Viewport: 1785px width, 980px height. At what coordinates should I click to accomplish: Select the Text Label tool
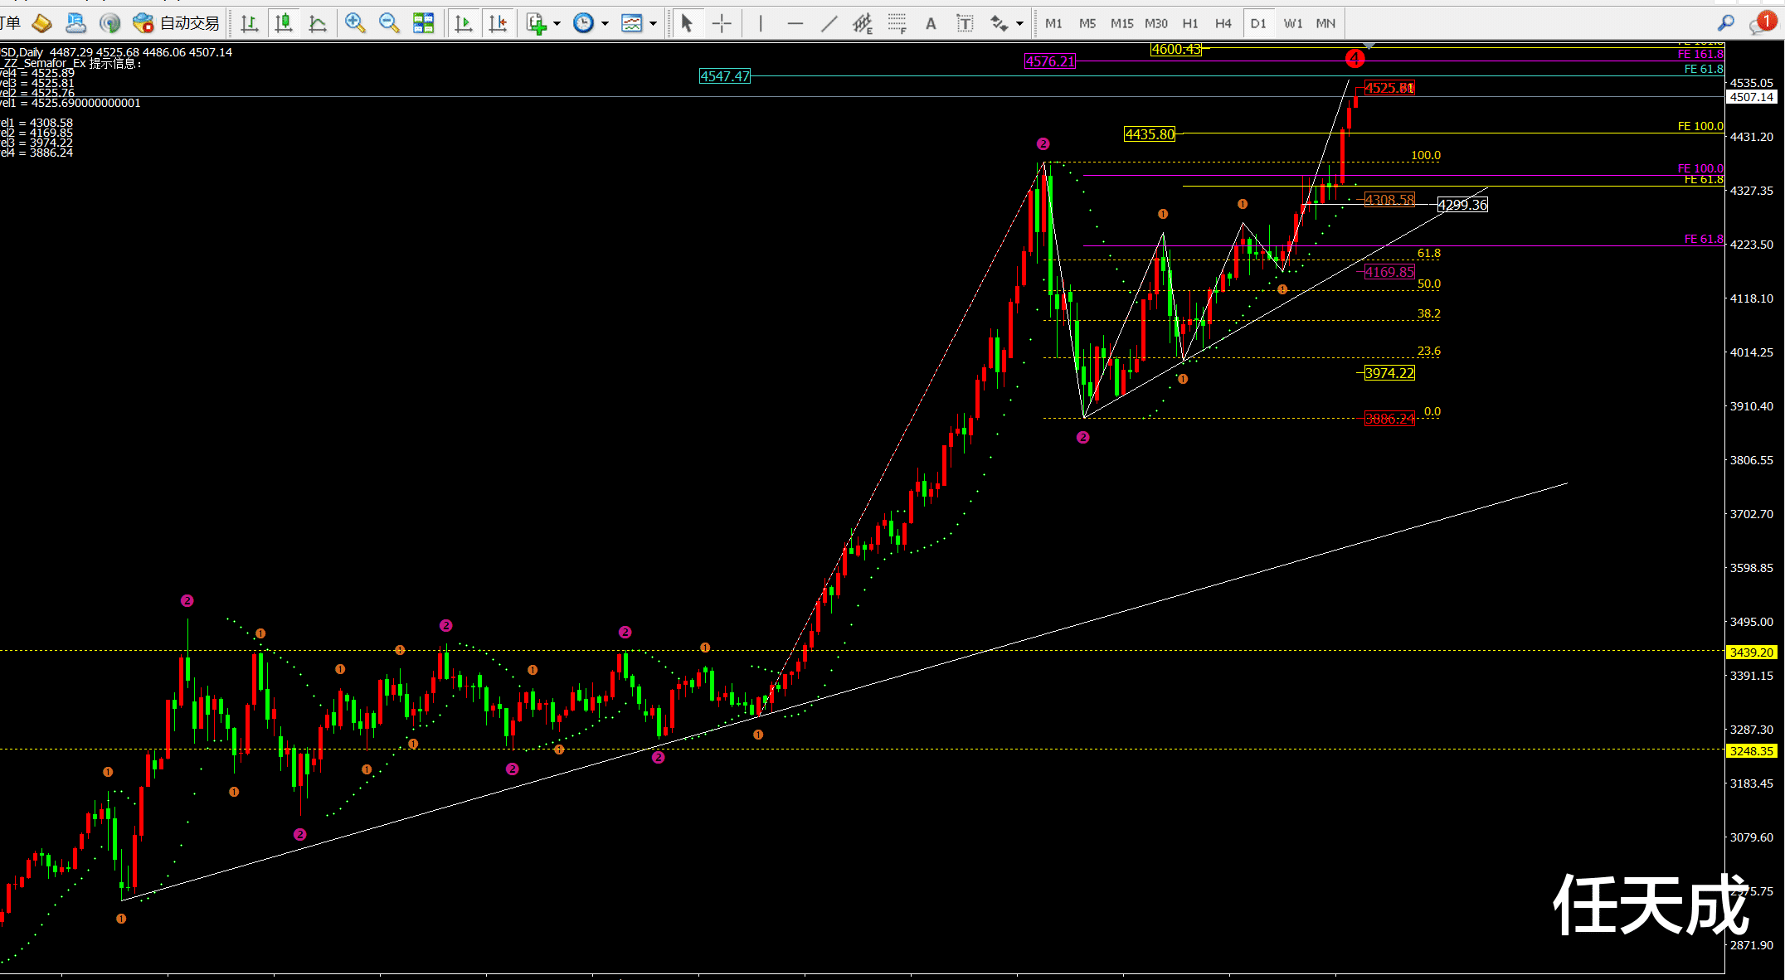click(x=965, y=23)
